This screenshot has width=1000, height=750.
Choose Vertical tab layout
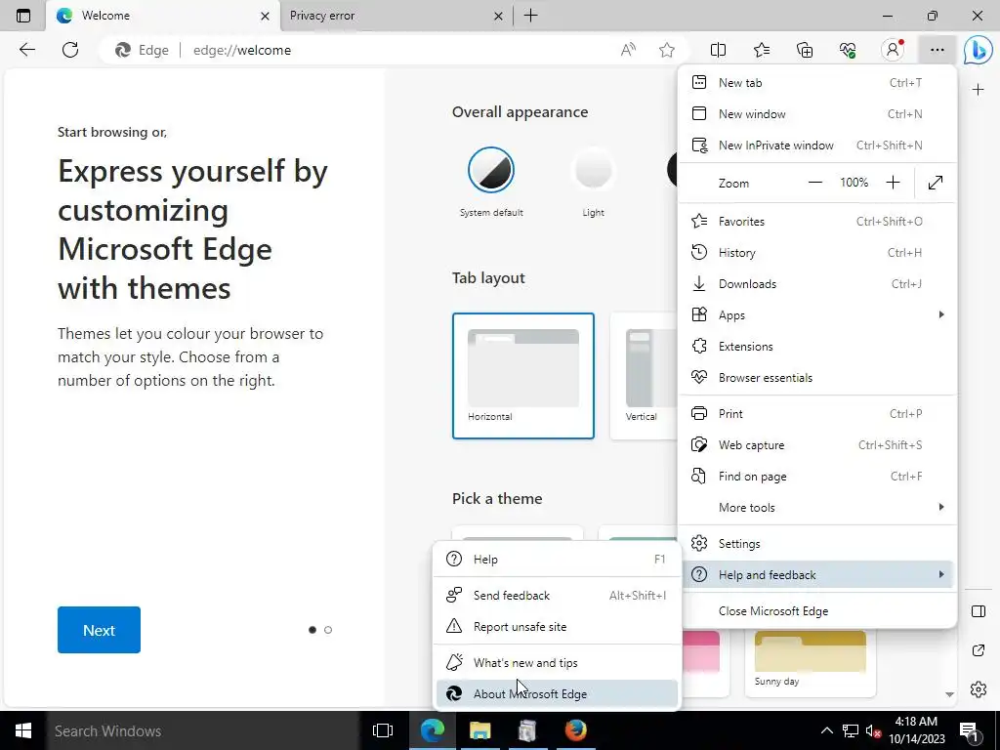pyautogui.click(x=645, y=376)
